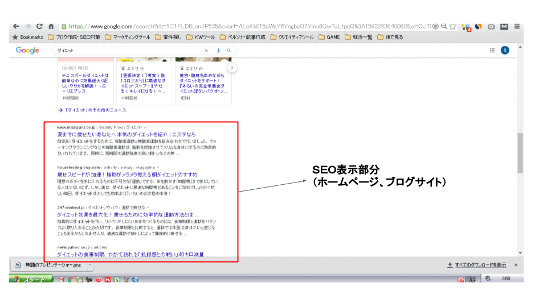The width and height of the screenshot is (547, 307).
Task: Click the browser back arrow
Action: 16,26
